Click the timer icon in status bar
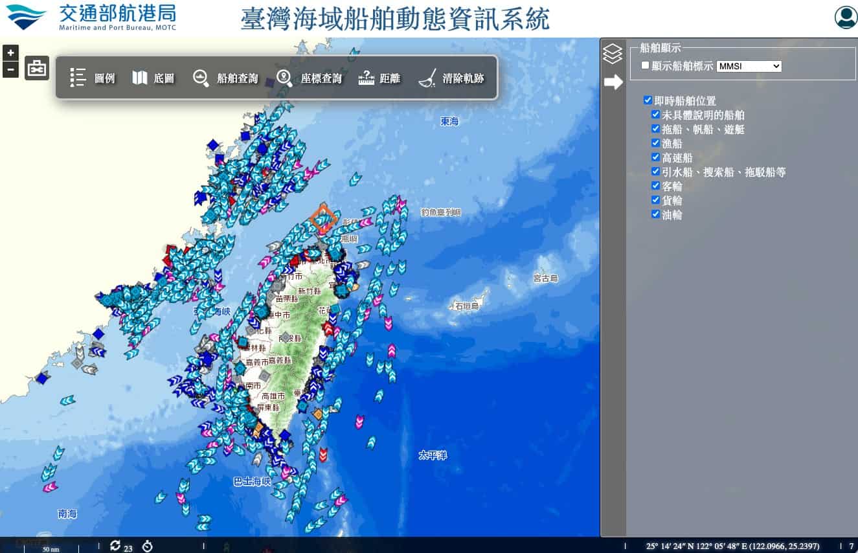858x553 pixels. click(x=148, y=546)
